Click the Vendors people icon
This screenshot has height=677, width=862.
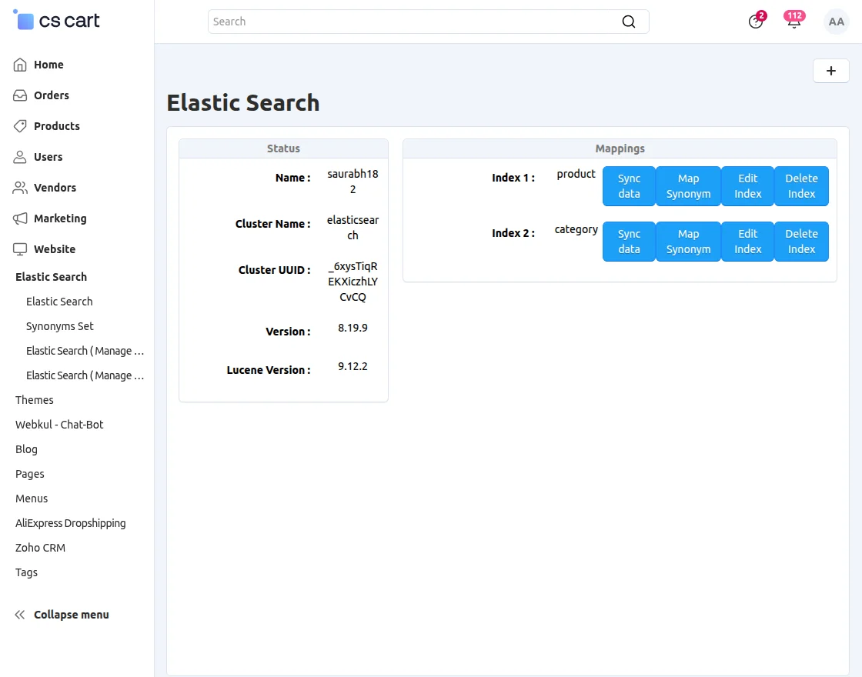coord(20,188)
